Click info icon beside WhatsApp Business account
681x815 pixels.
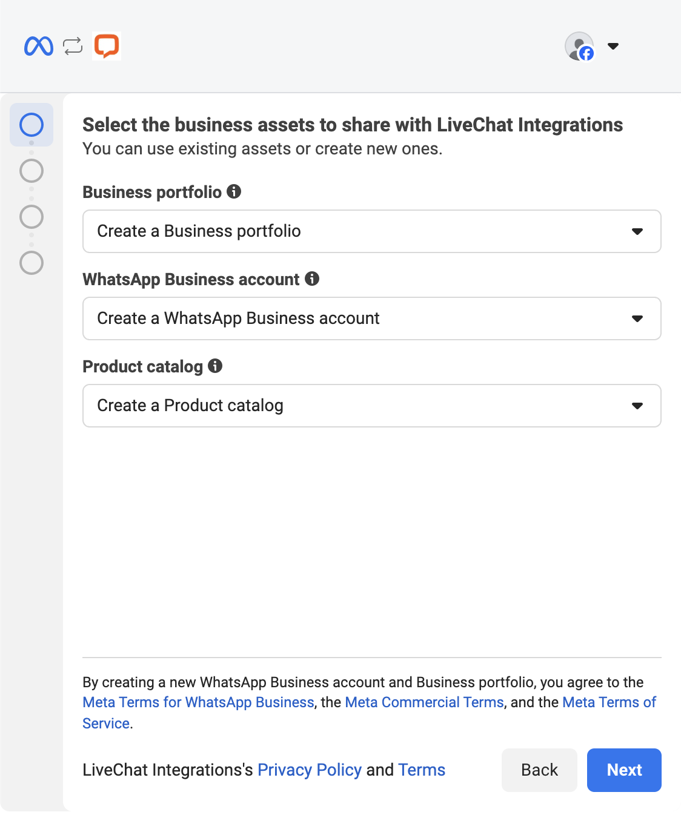(312, 279)
